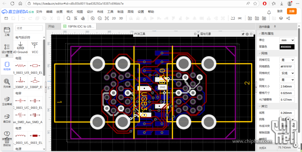Zoom out on the PCB canvas

tap(100, 18)
